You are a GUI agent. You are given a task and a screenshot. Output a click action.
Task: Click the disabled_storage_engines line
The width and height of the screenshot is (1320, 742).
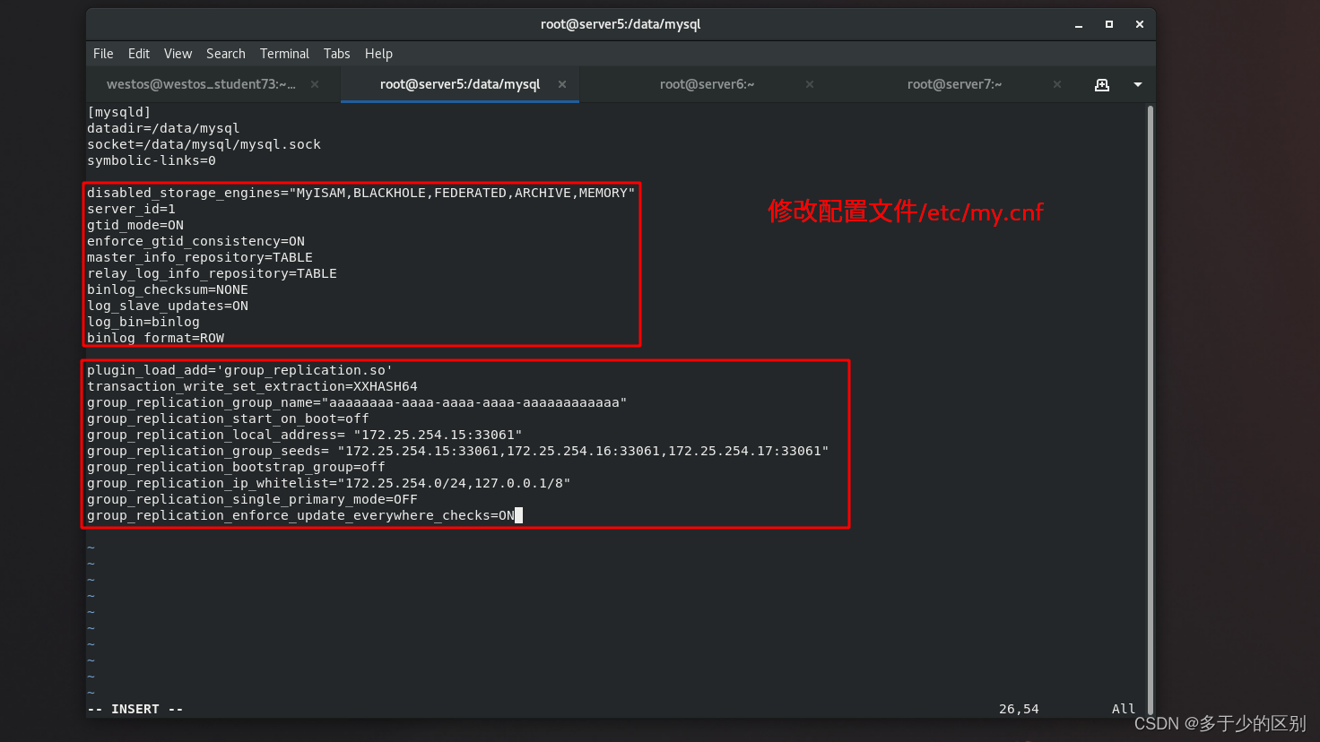point(361,193)
